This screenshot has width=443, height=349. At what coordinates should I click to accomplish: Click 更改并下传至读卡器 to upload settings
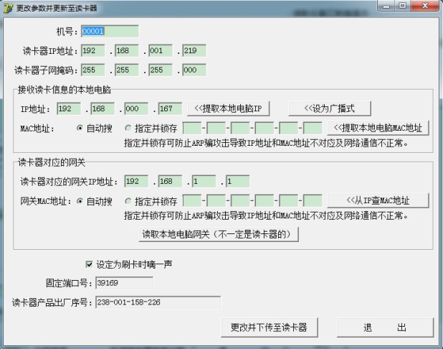pos(269,327)
